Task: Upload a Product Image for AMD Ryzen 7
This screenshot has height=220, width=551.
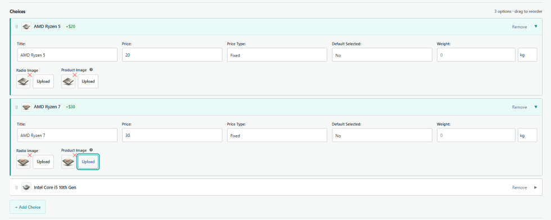Action: (88, 162)
